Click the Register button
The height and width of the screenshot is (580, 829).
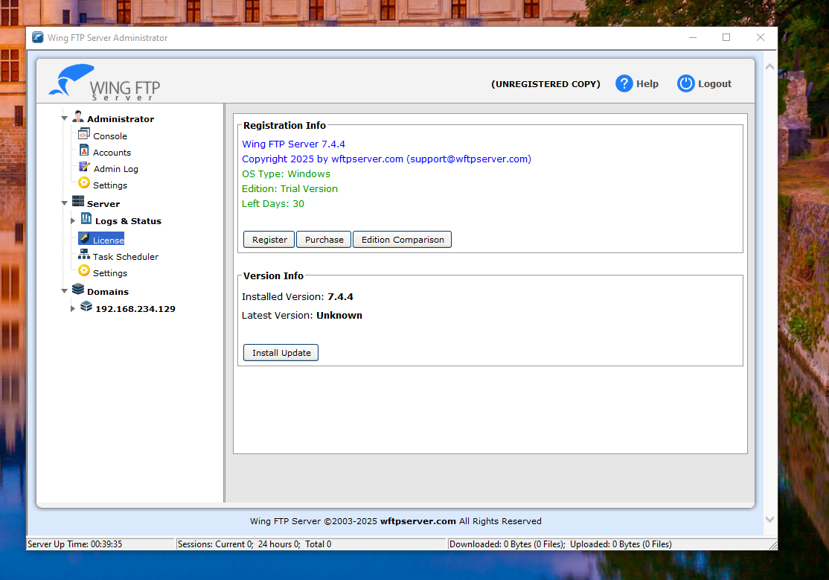click(269, 240)
